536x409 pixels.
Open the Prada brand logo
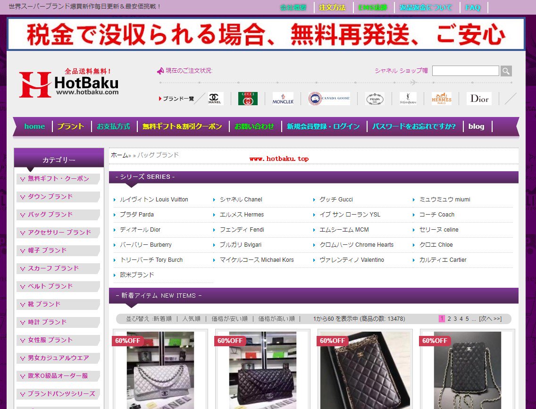[375, 99]
